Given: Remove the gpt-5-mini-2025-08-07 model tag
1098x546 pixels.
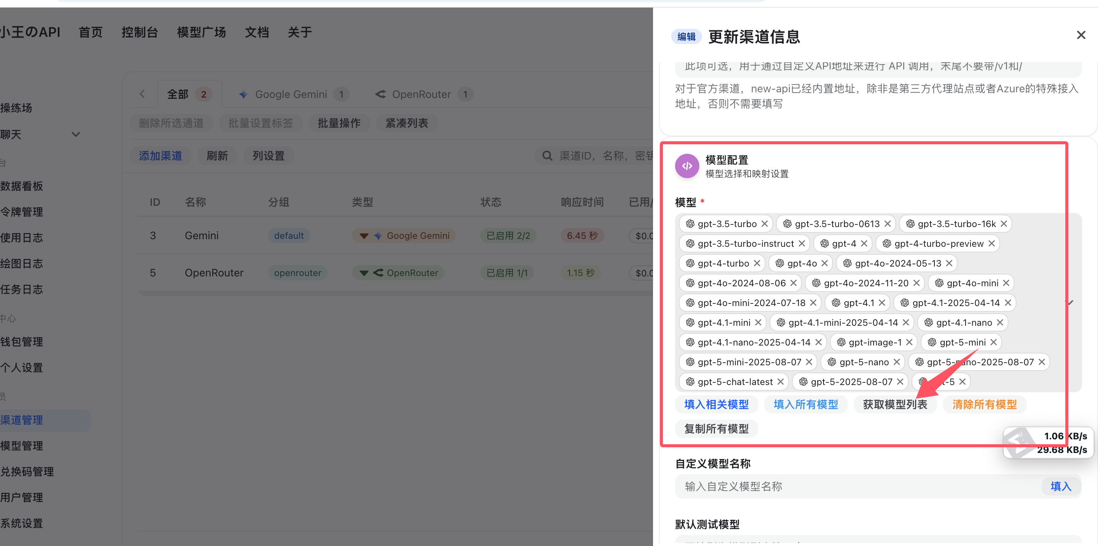Looking at the screenshot, I should [x=809, y=362].
